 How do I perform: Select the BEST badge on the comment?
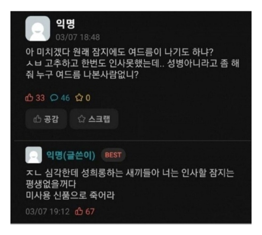click(113, 155)
